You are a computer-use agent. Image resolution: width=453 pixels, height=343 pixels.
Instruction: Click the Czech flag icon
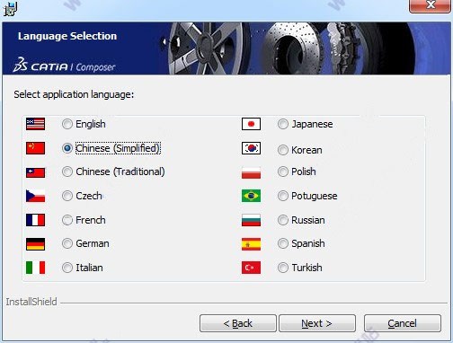35,196
